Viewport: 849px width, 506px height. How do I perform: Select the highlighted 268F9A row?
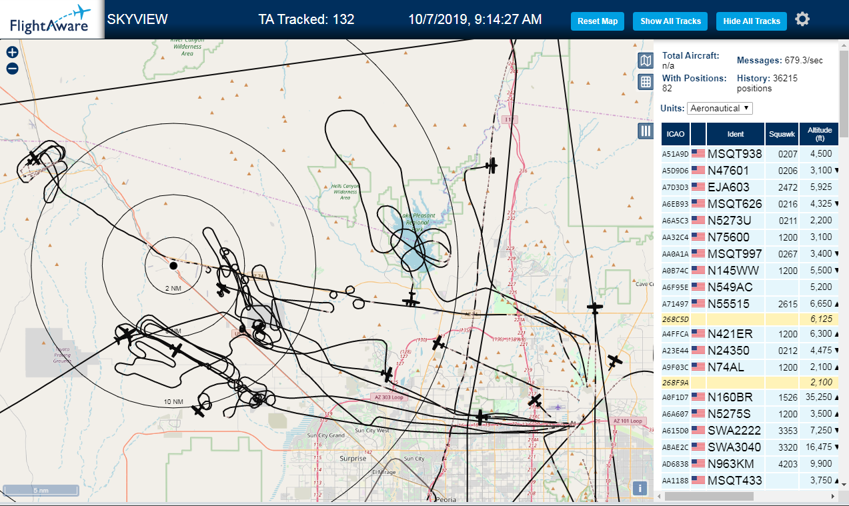click(750, 382)
